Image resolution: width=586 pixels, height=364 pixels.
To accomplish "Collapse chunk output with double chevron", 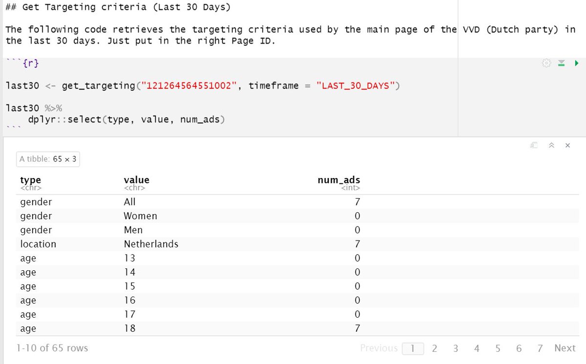I will click(551, 145).
